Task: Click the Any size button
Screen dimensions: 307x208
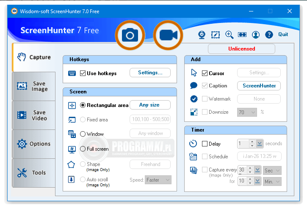Action: pyautogui.click(x=150, y=105)
